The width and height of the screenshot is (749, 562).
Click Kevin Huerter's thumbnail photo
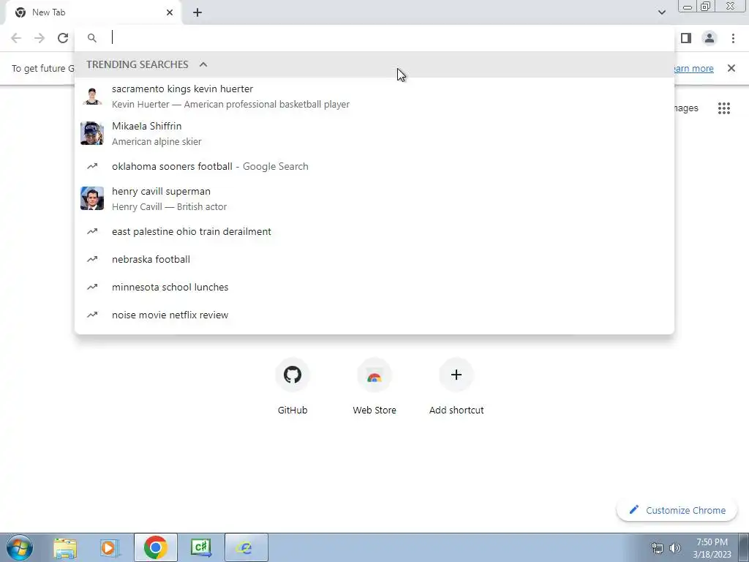pyautogui.click(x=92, y=96)
